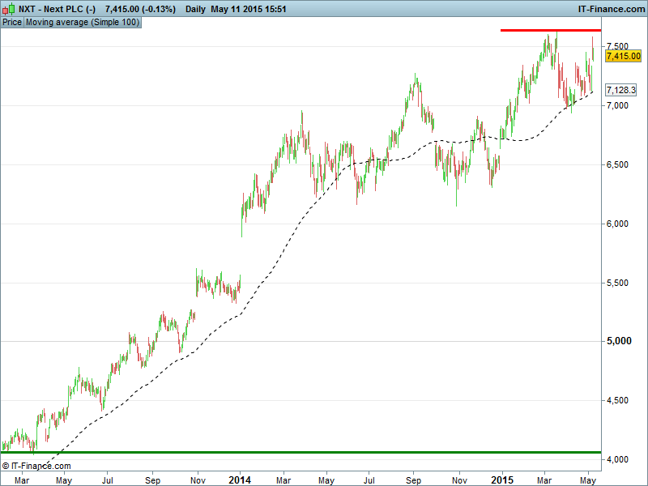Click the 7,415.00 (-0.13%) quote in header
The height and width of the screenshot is (486, 648).
click(x=140, y=9)
